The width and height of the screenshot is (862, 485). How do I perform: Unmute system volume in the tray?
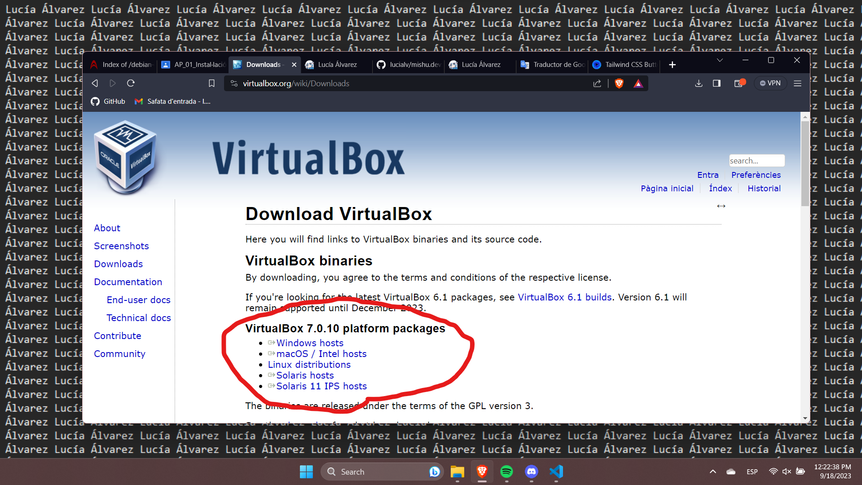787,472
